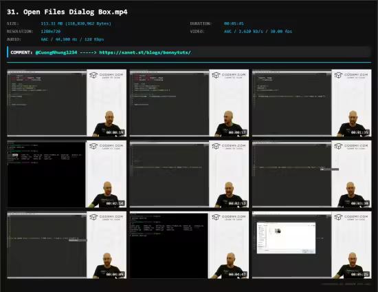Screen dimensions: 378x292
Task: Click the Codemy.com logo in the 00:05:25 thumbnail
Action: 351,218
